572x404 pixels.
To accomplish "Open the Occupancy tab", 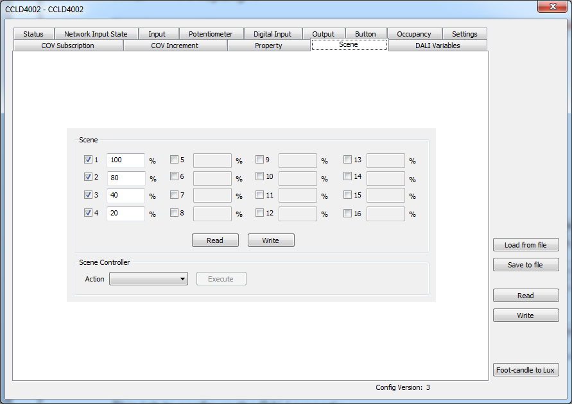I will [x=414, y=34].
